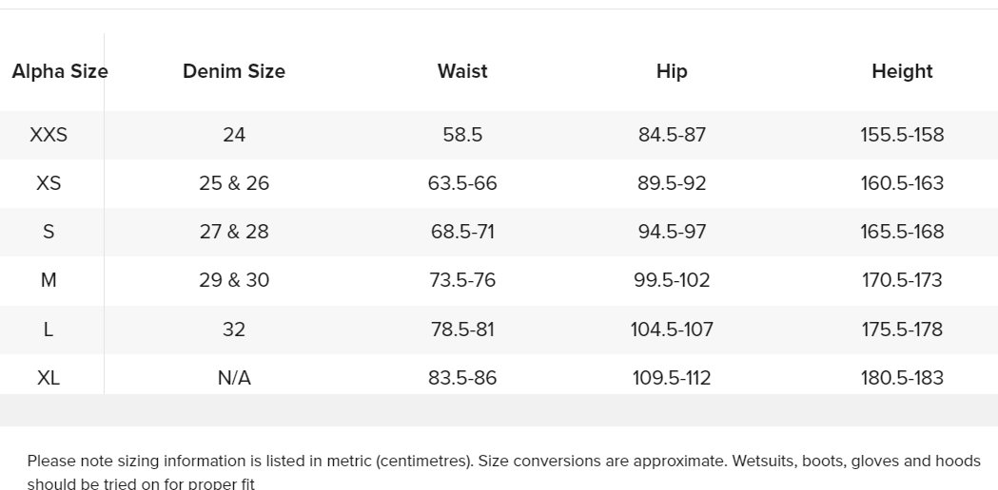Image resolution: width=998 pixels, height=490 pixels.
Task: Click the metric sizing note text
Action: [503, 472]
